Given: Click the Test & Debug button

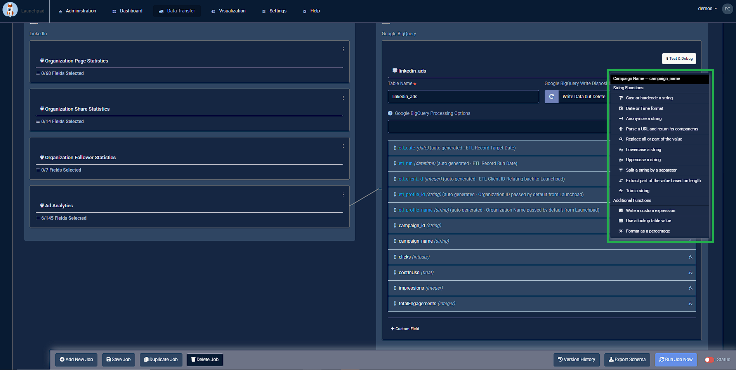Looking at the screenshot, I should [679, 59].
